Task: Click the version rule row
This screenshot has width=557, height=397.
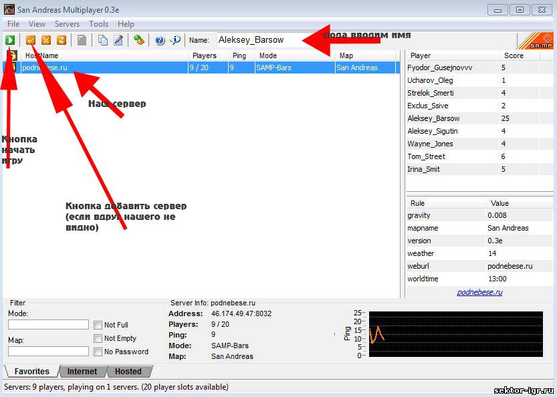Action: [x=479, y=241]
